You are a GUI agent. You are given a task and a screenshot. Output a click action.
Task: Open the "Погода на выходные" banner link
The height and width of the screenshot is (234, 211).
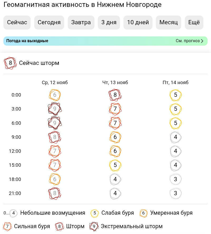27,41
